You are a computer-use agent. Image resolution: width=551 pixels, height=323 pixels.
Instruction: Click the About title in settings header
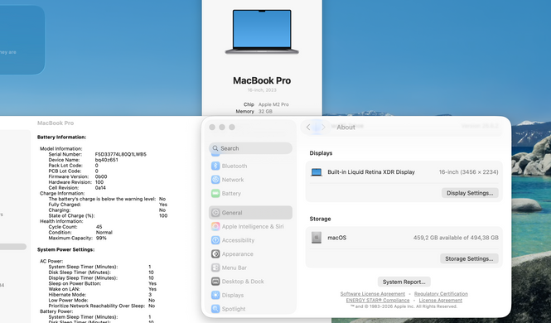point(346,127)
